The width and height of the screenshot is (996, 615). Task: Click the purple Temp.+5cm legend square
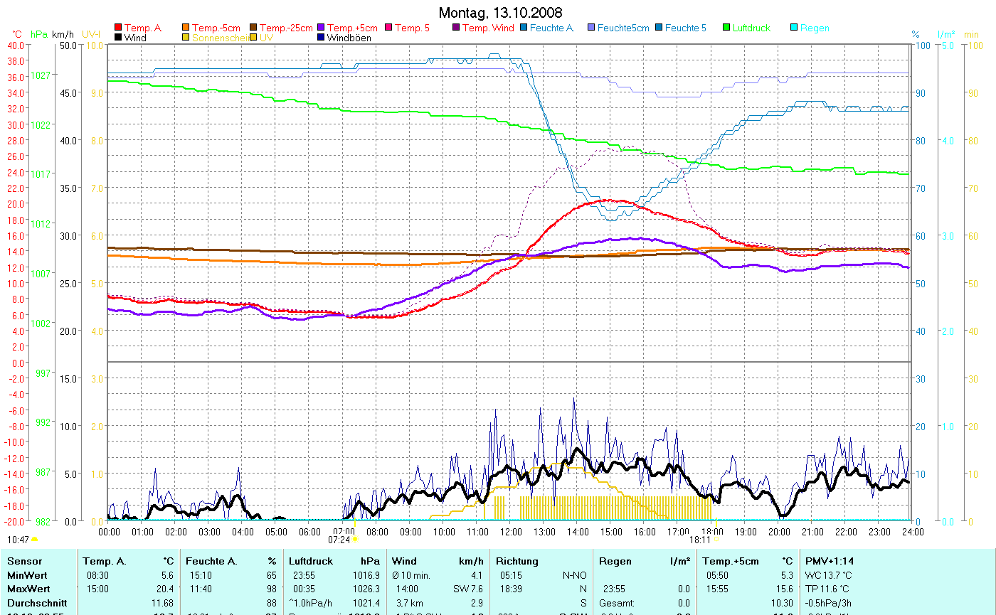coord(322,28)
